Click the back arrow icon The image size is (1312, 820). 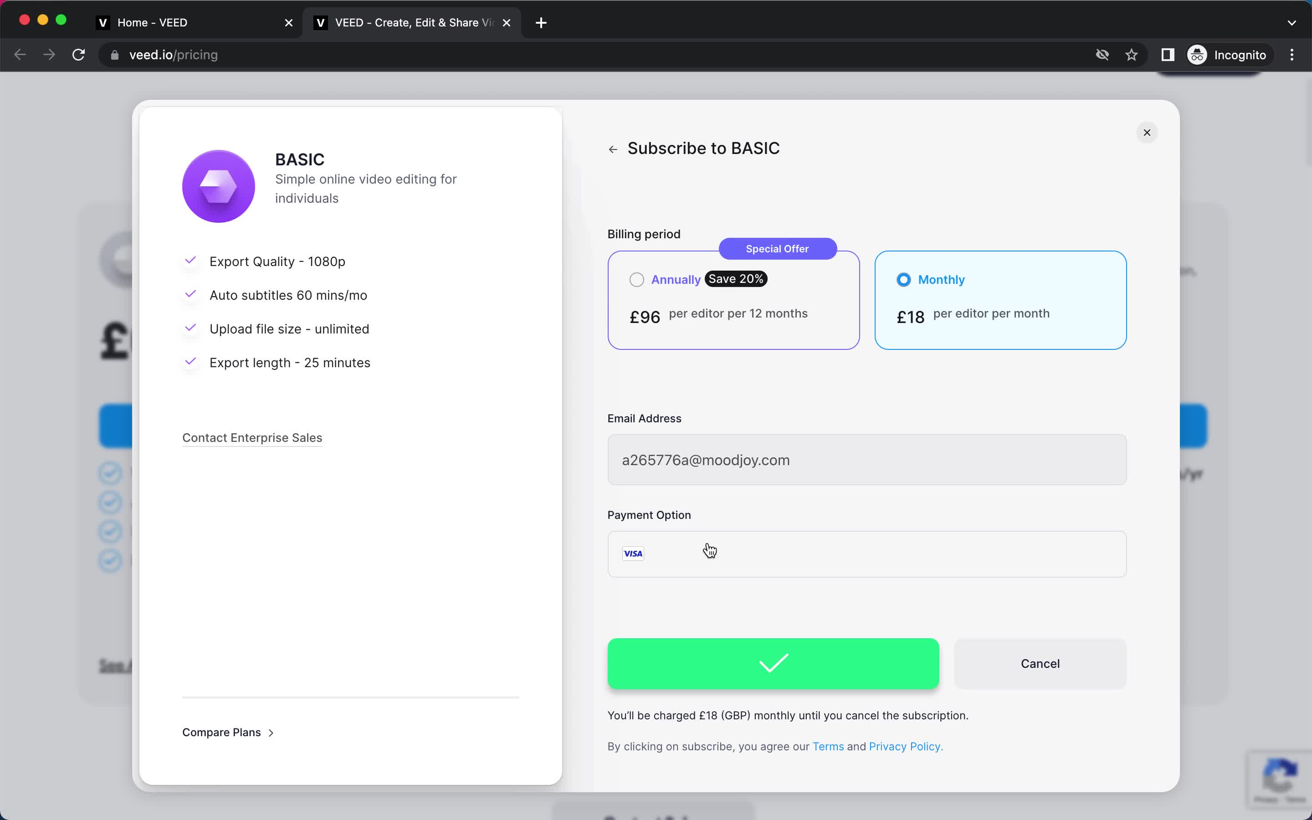[x=613, y=149]
